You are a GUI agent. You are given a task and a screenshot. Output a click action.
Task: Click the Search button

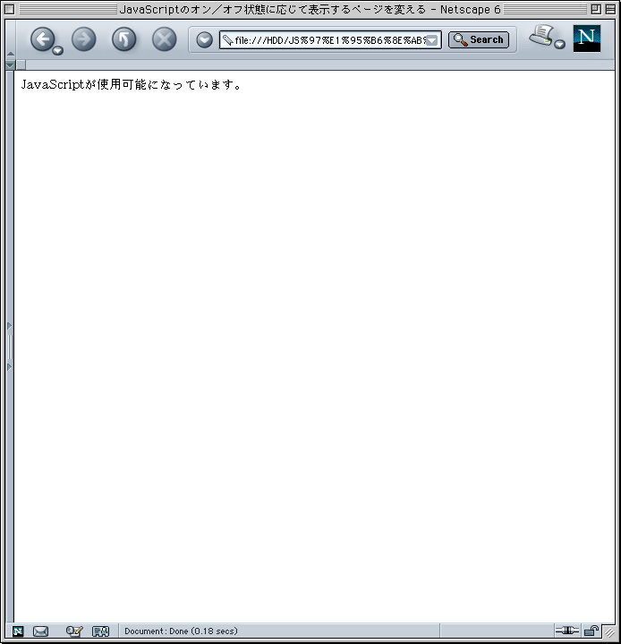(x=479, y=39)
